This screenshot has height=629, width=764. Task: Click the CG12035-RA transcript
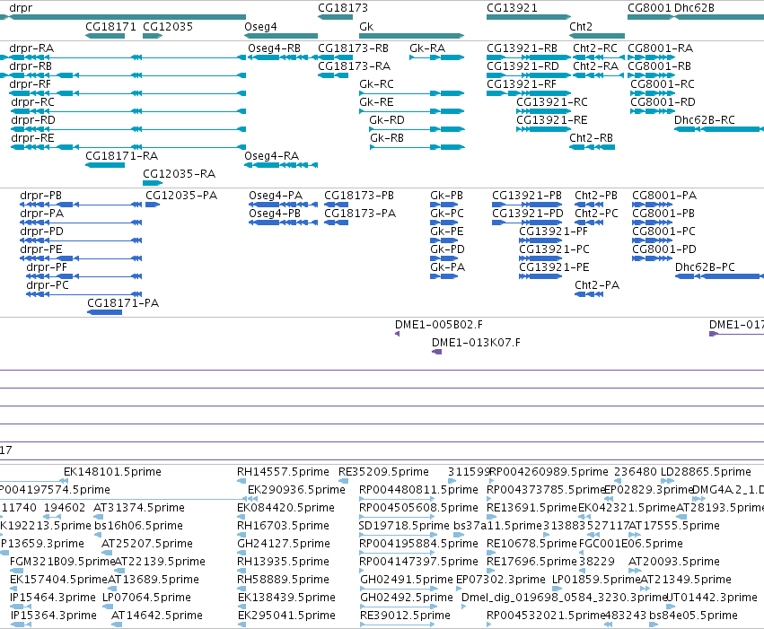tap(179, 175)
